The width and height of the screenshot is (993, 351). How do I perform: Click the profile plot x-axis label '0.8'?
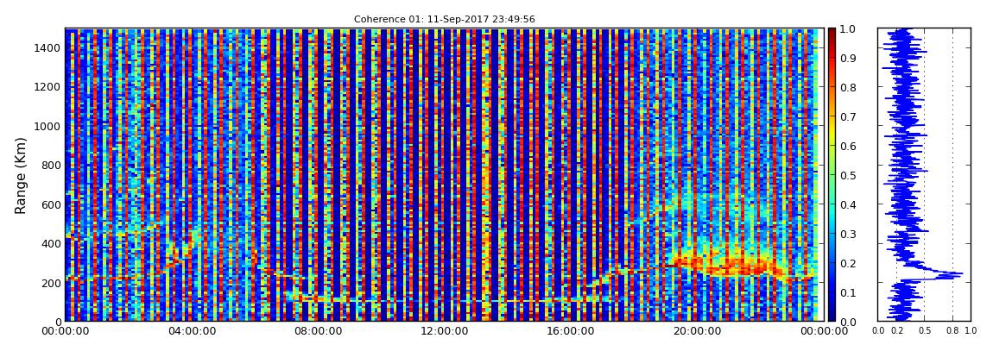(x=952, y=331)
